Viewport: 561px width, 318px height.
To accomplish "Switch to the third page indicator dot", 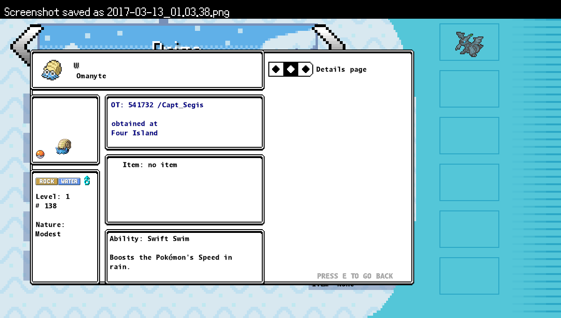I will pyautogui.click(x=306, y=69).
